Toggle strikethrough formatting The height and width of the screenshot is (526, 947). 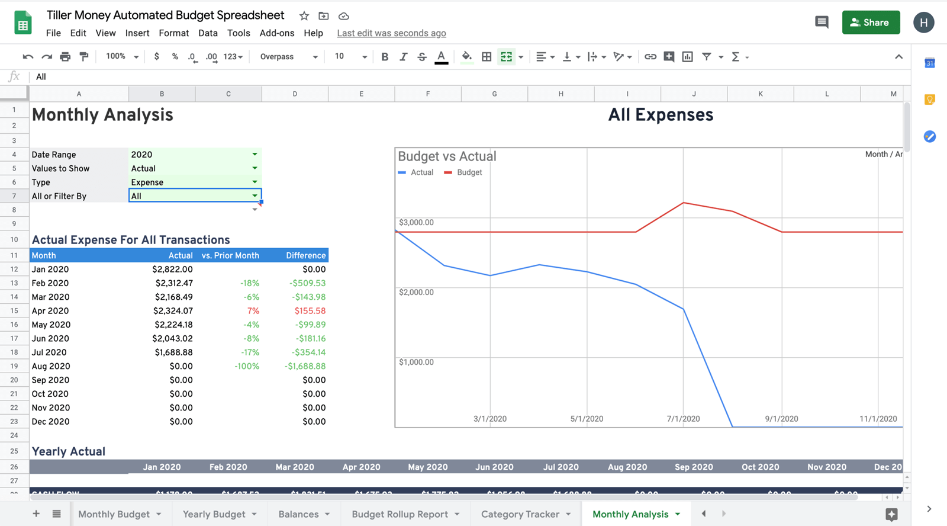(x=422, y=57)
